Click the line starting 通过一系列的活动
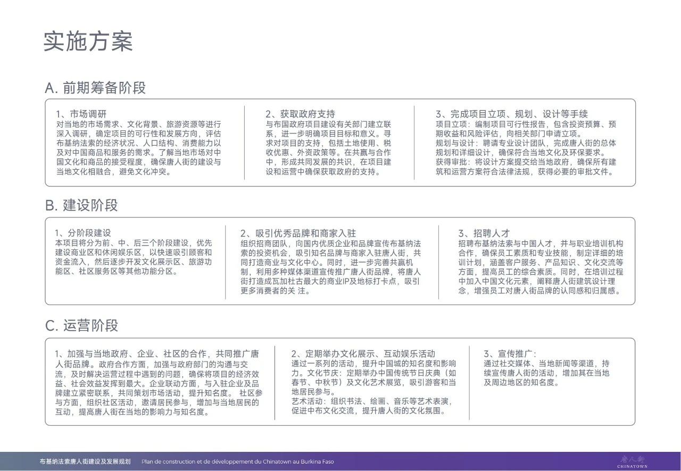 [x=374, y=364]
